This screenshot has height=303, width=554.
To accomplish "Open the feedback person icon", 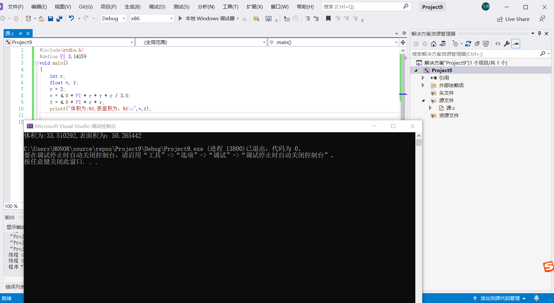I will tap(542, 19).
